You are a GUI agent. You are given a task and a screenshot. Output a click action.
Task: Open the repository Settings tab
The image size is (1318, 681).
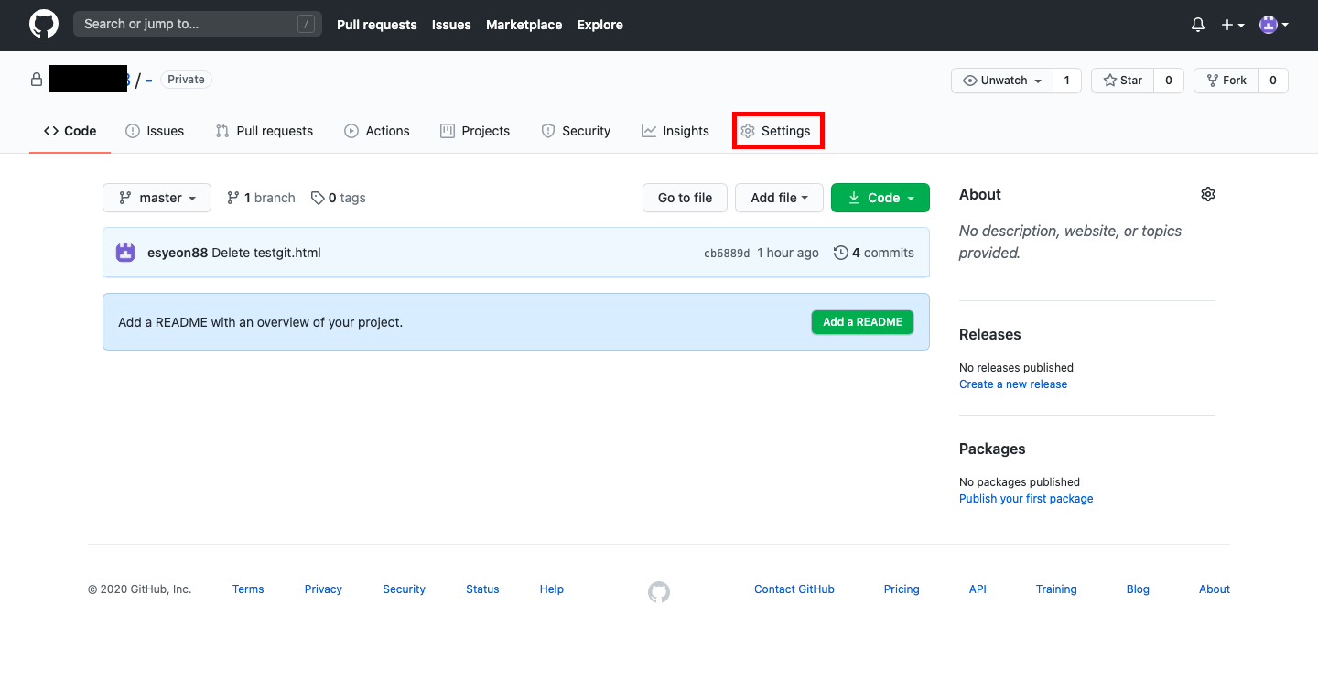click(x=776, y=131)
